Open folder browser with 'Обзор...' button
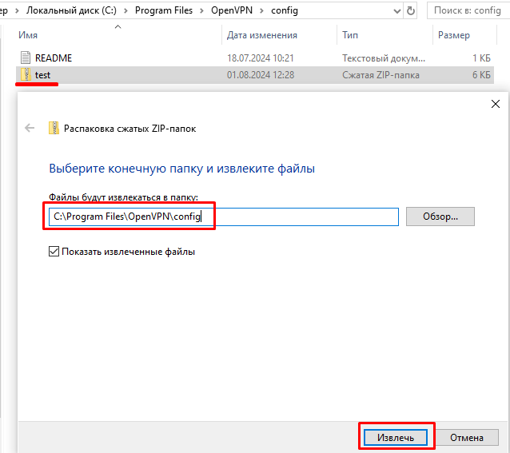The image size is (510, 453). tap(440, 217)
